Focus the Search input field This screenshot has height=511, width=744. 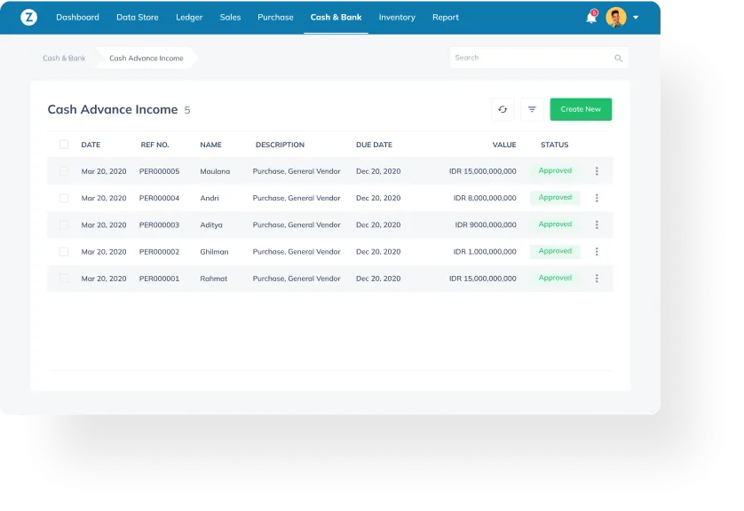tap(539, 58)
